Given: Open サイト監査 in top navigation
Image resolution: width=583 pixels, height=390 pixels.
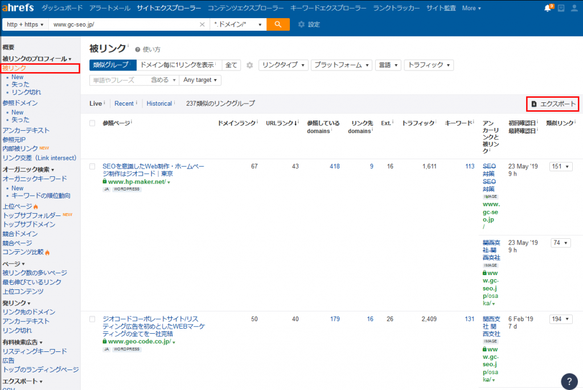Looking at the screenshot, I should coord(441,8).
